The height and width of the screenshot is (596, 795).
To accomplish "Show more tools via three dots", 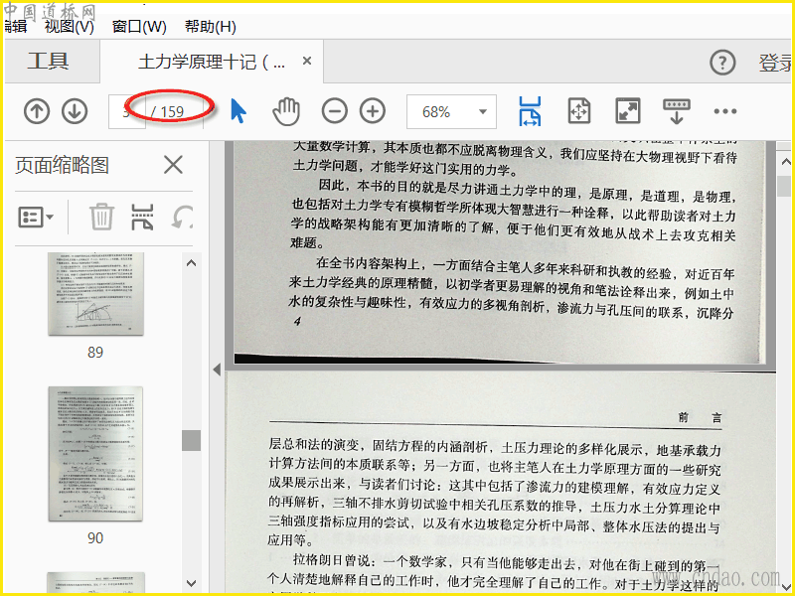I will (725, 111).
